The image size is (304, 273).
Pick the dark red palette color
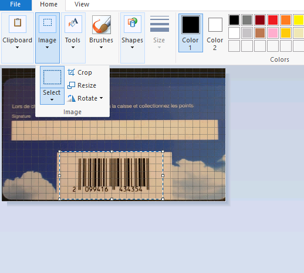pyautogui.click(x=260, y=20)
